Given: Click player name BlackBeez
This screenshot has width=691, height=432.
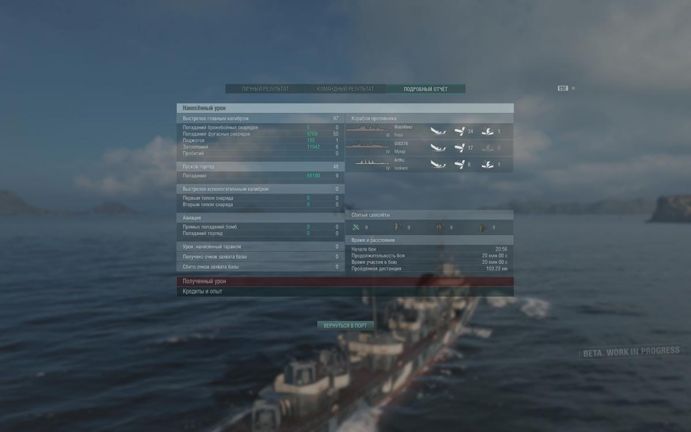Looking at the screenshot, I should (404, 127).
